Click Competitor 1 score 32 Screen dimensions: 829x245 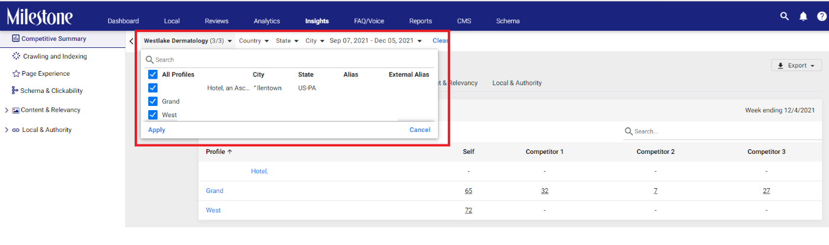(544, 191)
